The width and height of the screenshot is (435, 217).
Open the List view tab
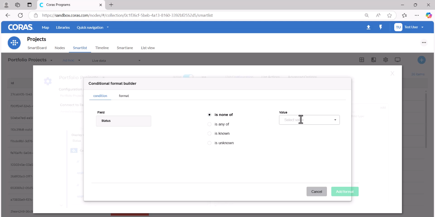[x=148, y=48]
